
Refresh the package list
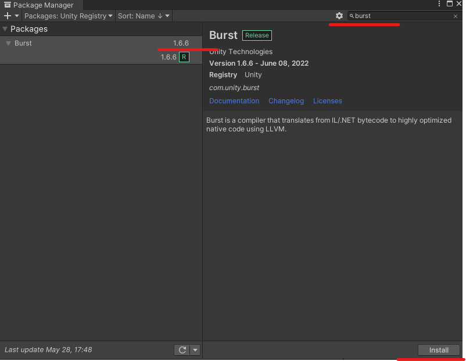182,350
